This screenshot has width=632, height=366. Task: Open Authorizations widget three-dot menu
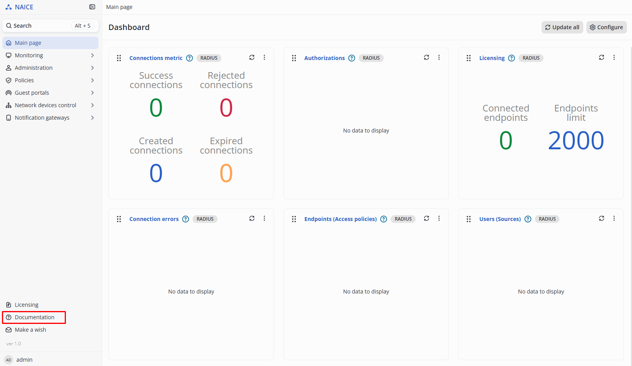439,57
